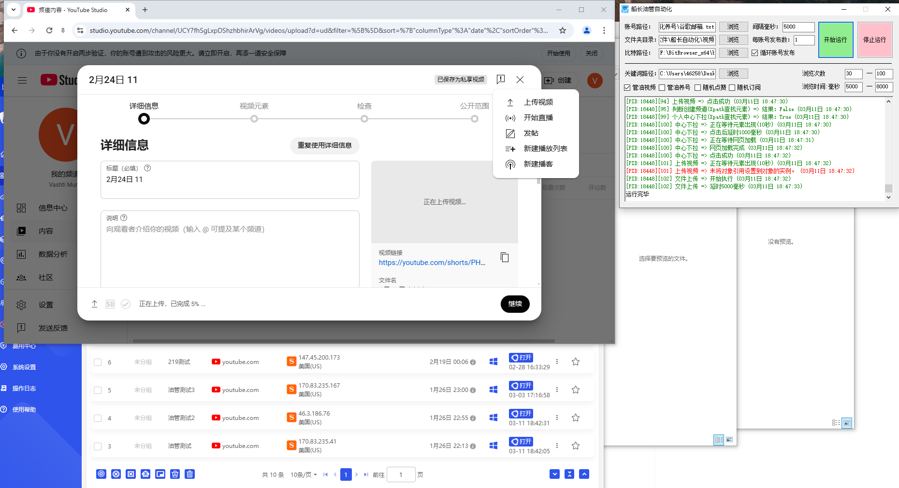Select the checkbox for row 3 (油管测试)

click(x=98, y=446)
